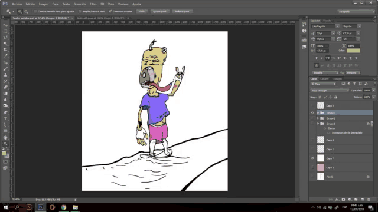Click the foreground color swatch in toolbox
The image size is (378, 212).
click(4, 154)
